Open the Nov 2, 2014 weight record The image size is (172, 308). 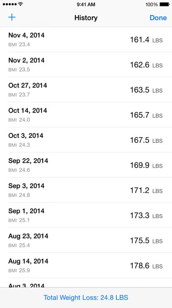pos(86,64)
